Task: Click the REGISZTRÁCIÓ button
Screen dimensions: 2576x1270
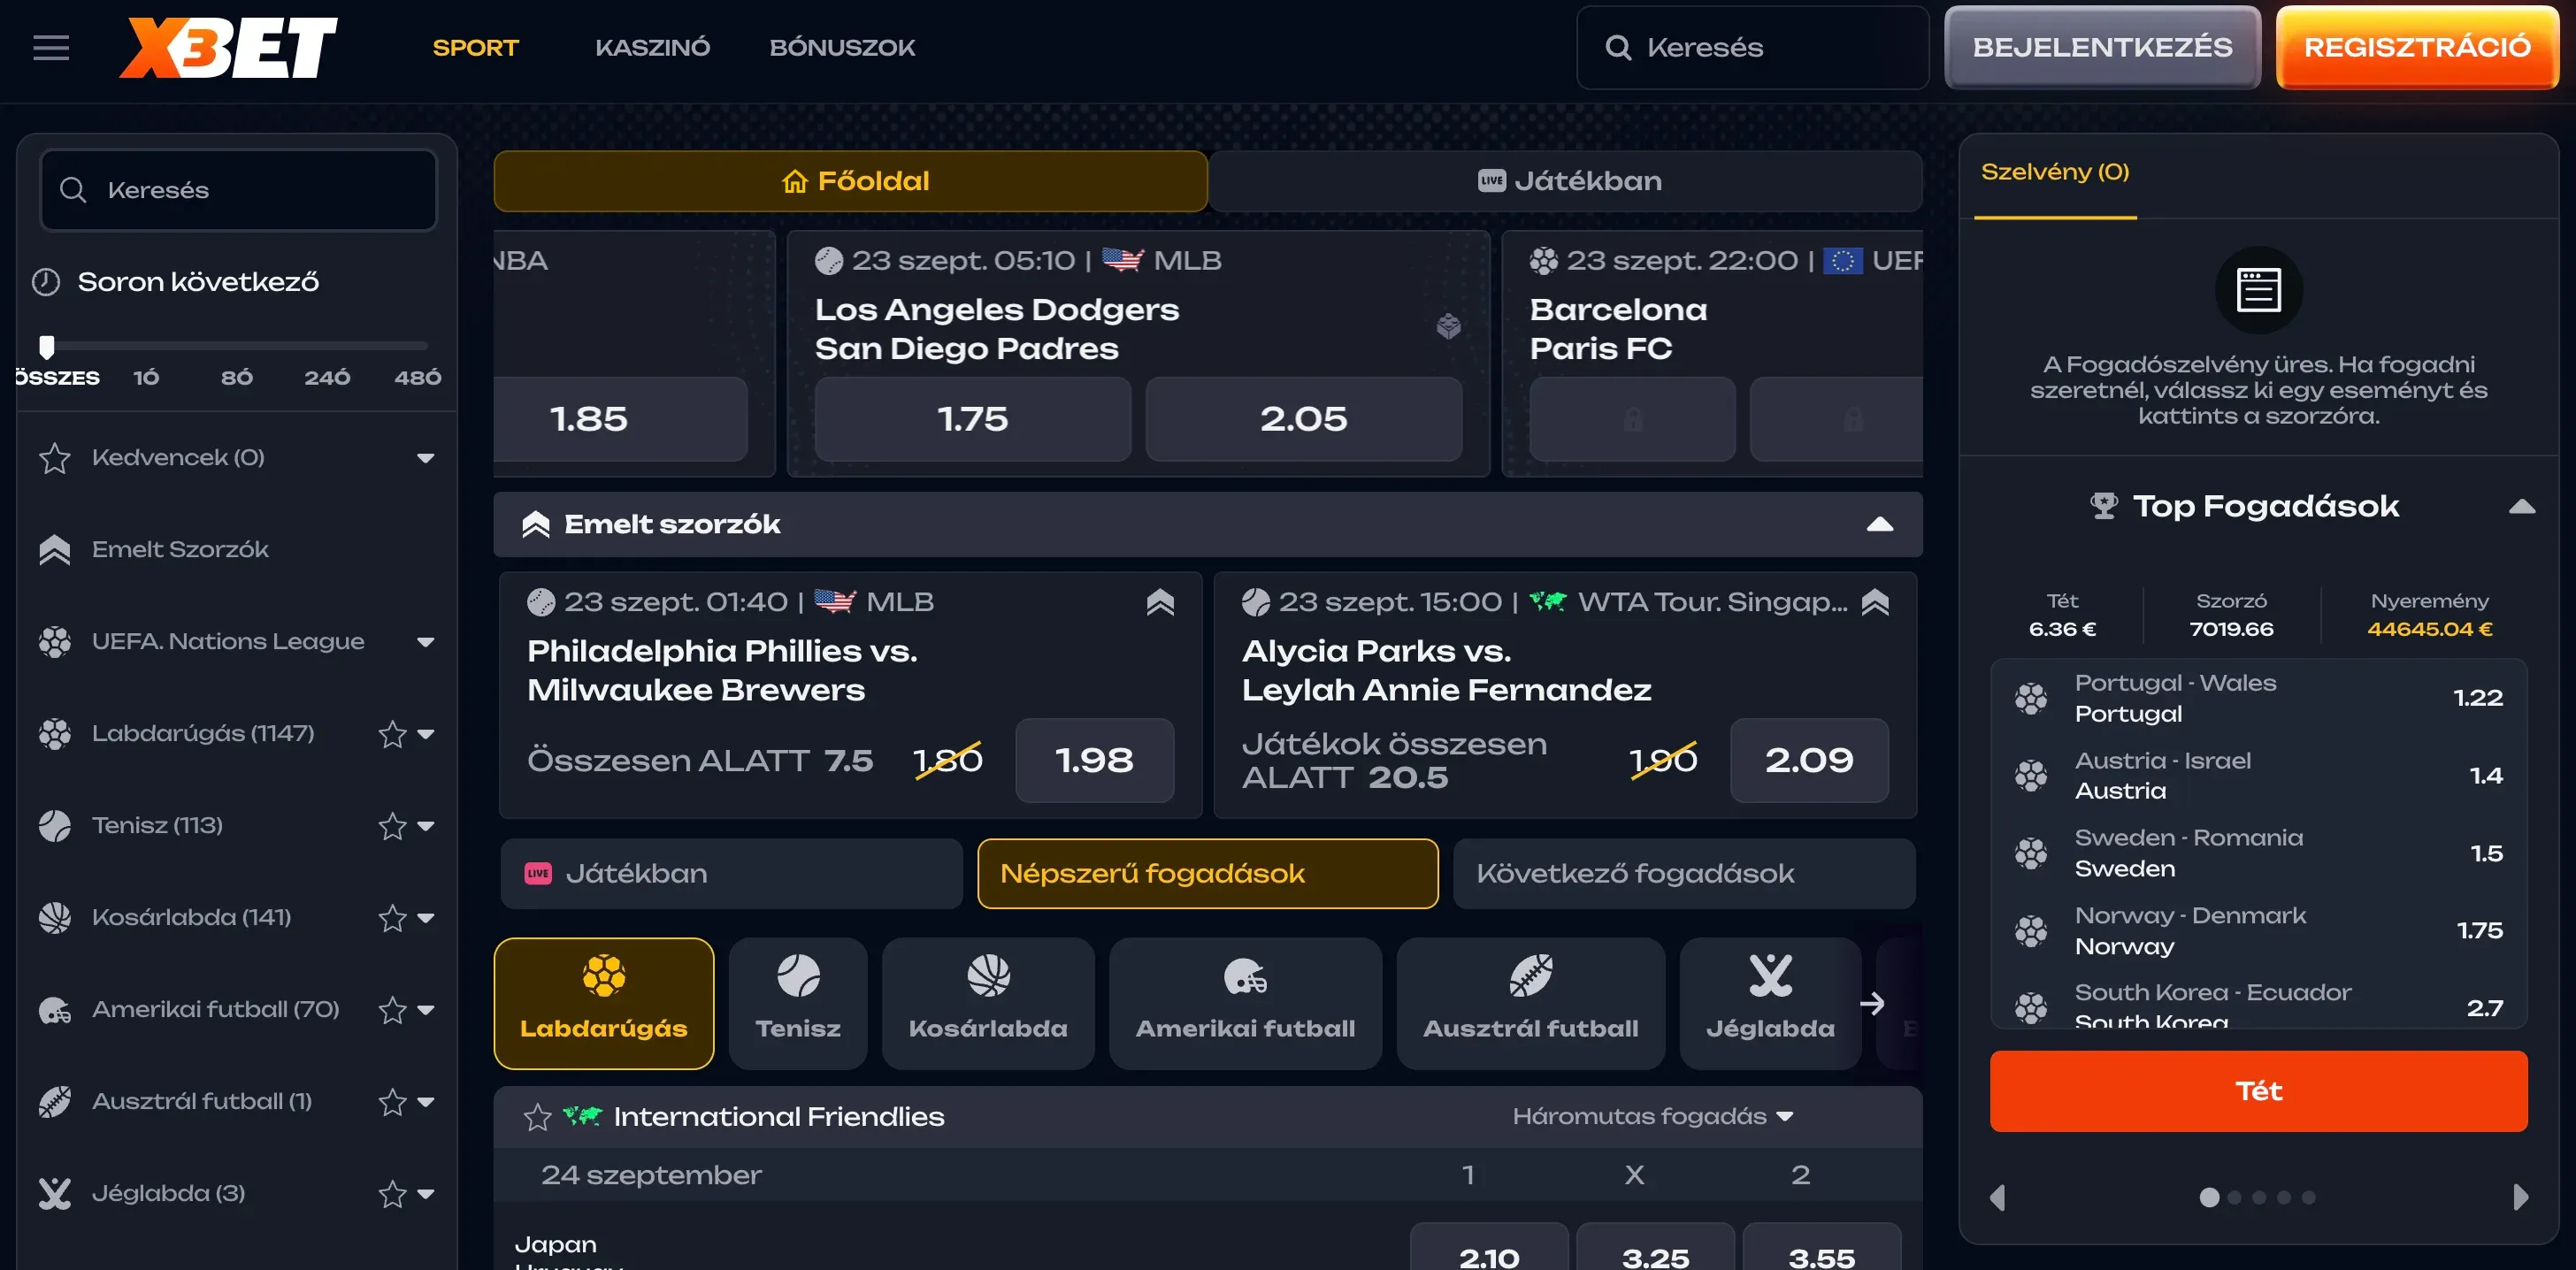Action: [x=2417, y=47]
